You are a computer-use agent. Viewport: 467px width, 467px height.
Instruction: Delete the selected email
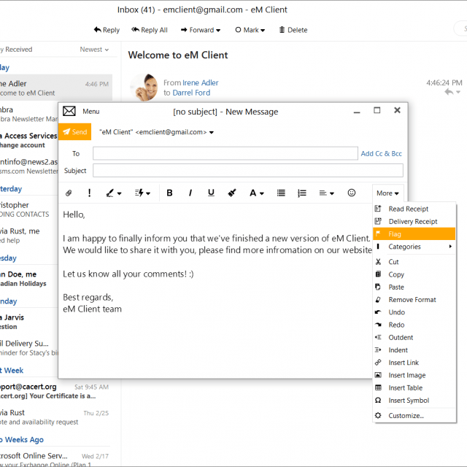(x=293, y=30)
